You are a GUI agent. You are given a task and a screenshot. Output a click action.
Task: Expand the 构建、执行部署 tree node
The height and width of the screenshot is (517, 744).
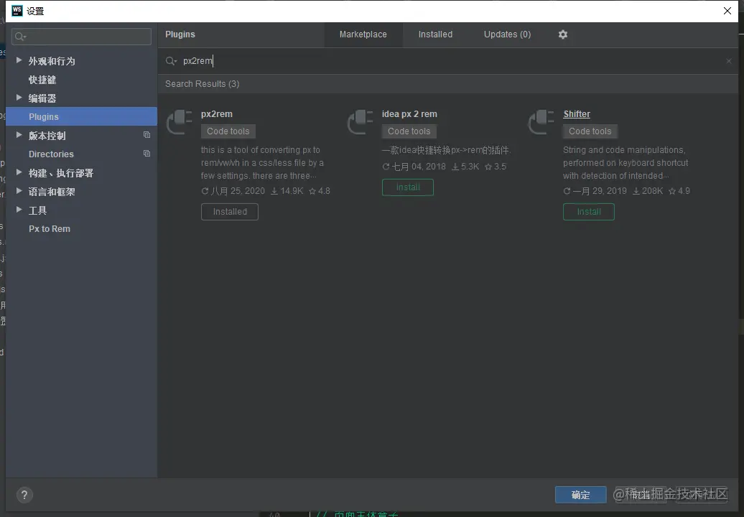click(19, 172)
